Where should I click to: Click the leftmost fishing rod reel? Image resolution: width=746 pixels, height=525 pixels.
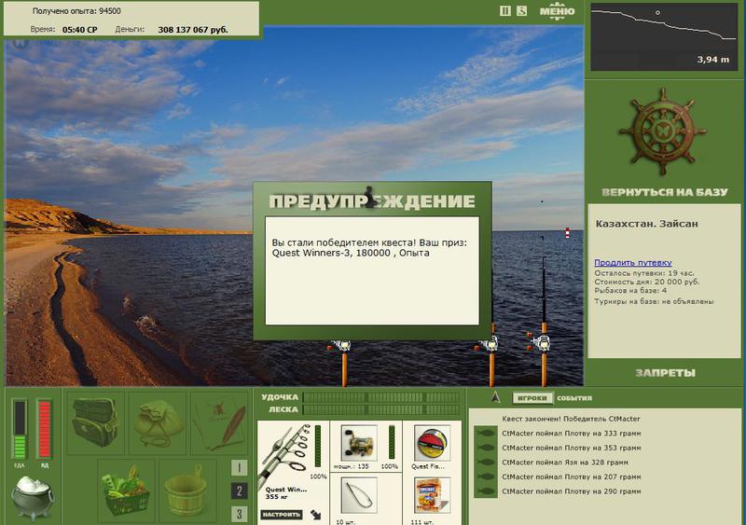(x=340, y=346)
